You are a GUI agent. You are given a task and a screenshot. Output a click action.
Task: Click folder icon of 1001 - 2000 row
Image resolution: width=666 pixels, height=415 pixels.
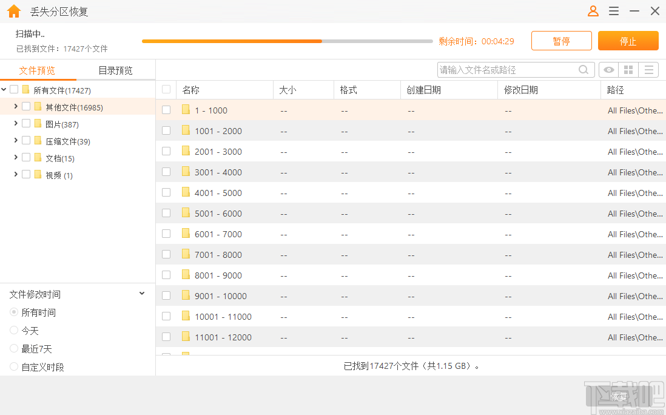186,130
